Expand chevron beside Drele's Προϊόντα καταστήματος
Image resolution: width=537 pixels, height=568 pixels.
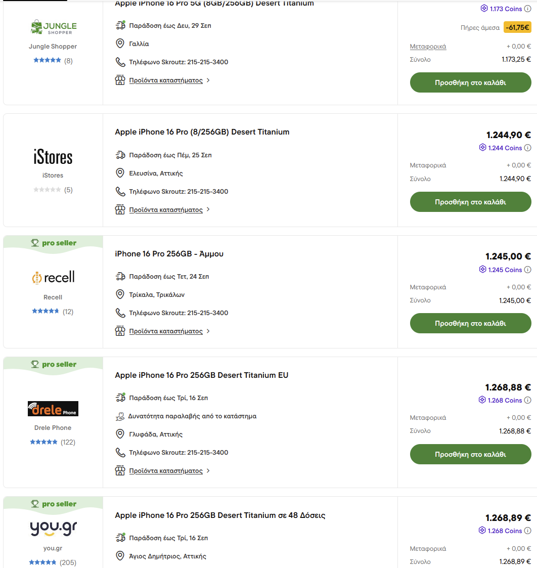pyautogui.click(x=208, y=470)
